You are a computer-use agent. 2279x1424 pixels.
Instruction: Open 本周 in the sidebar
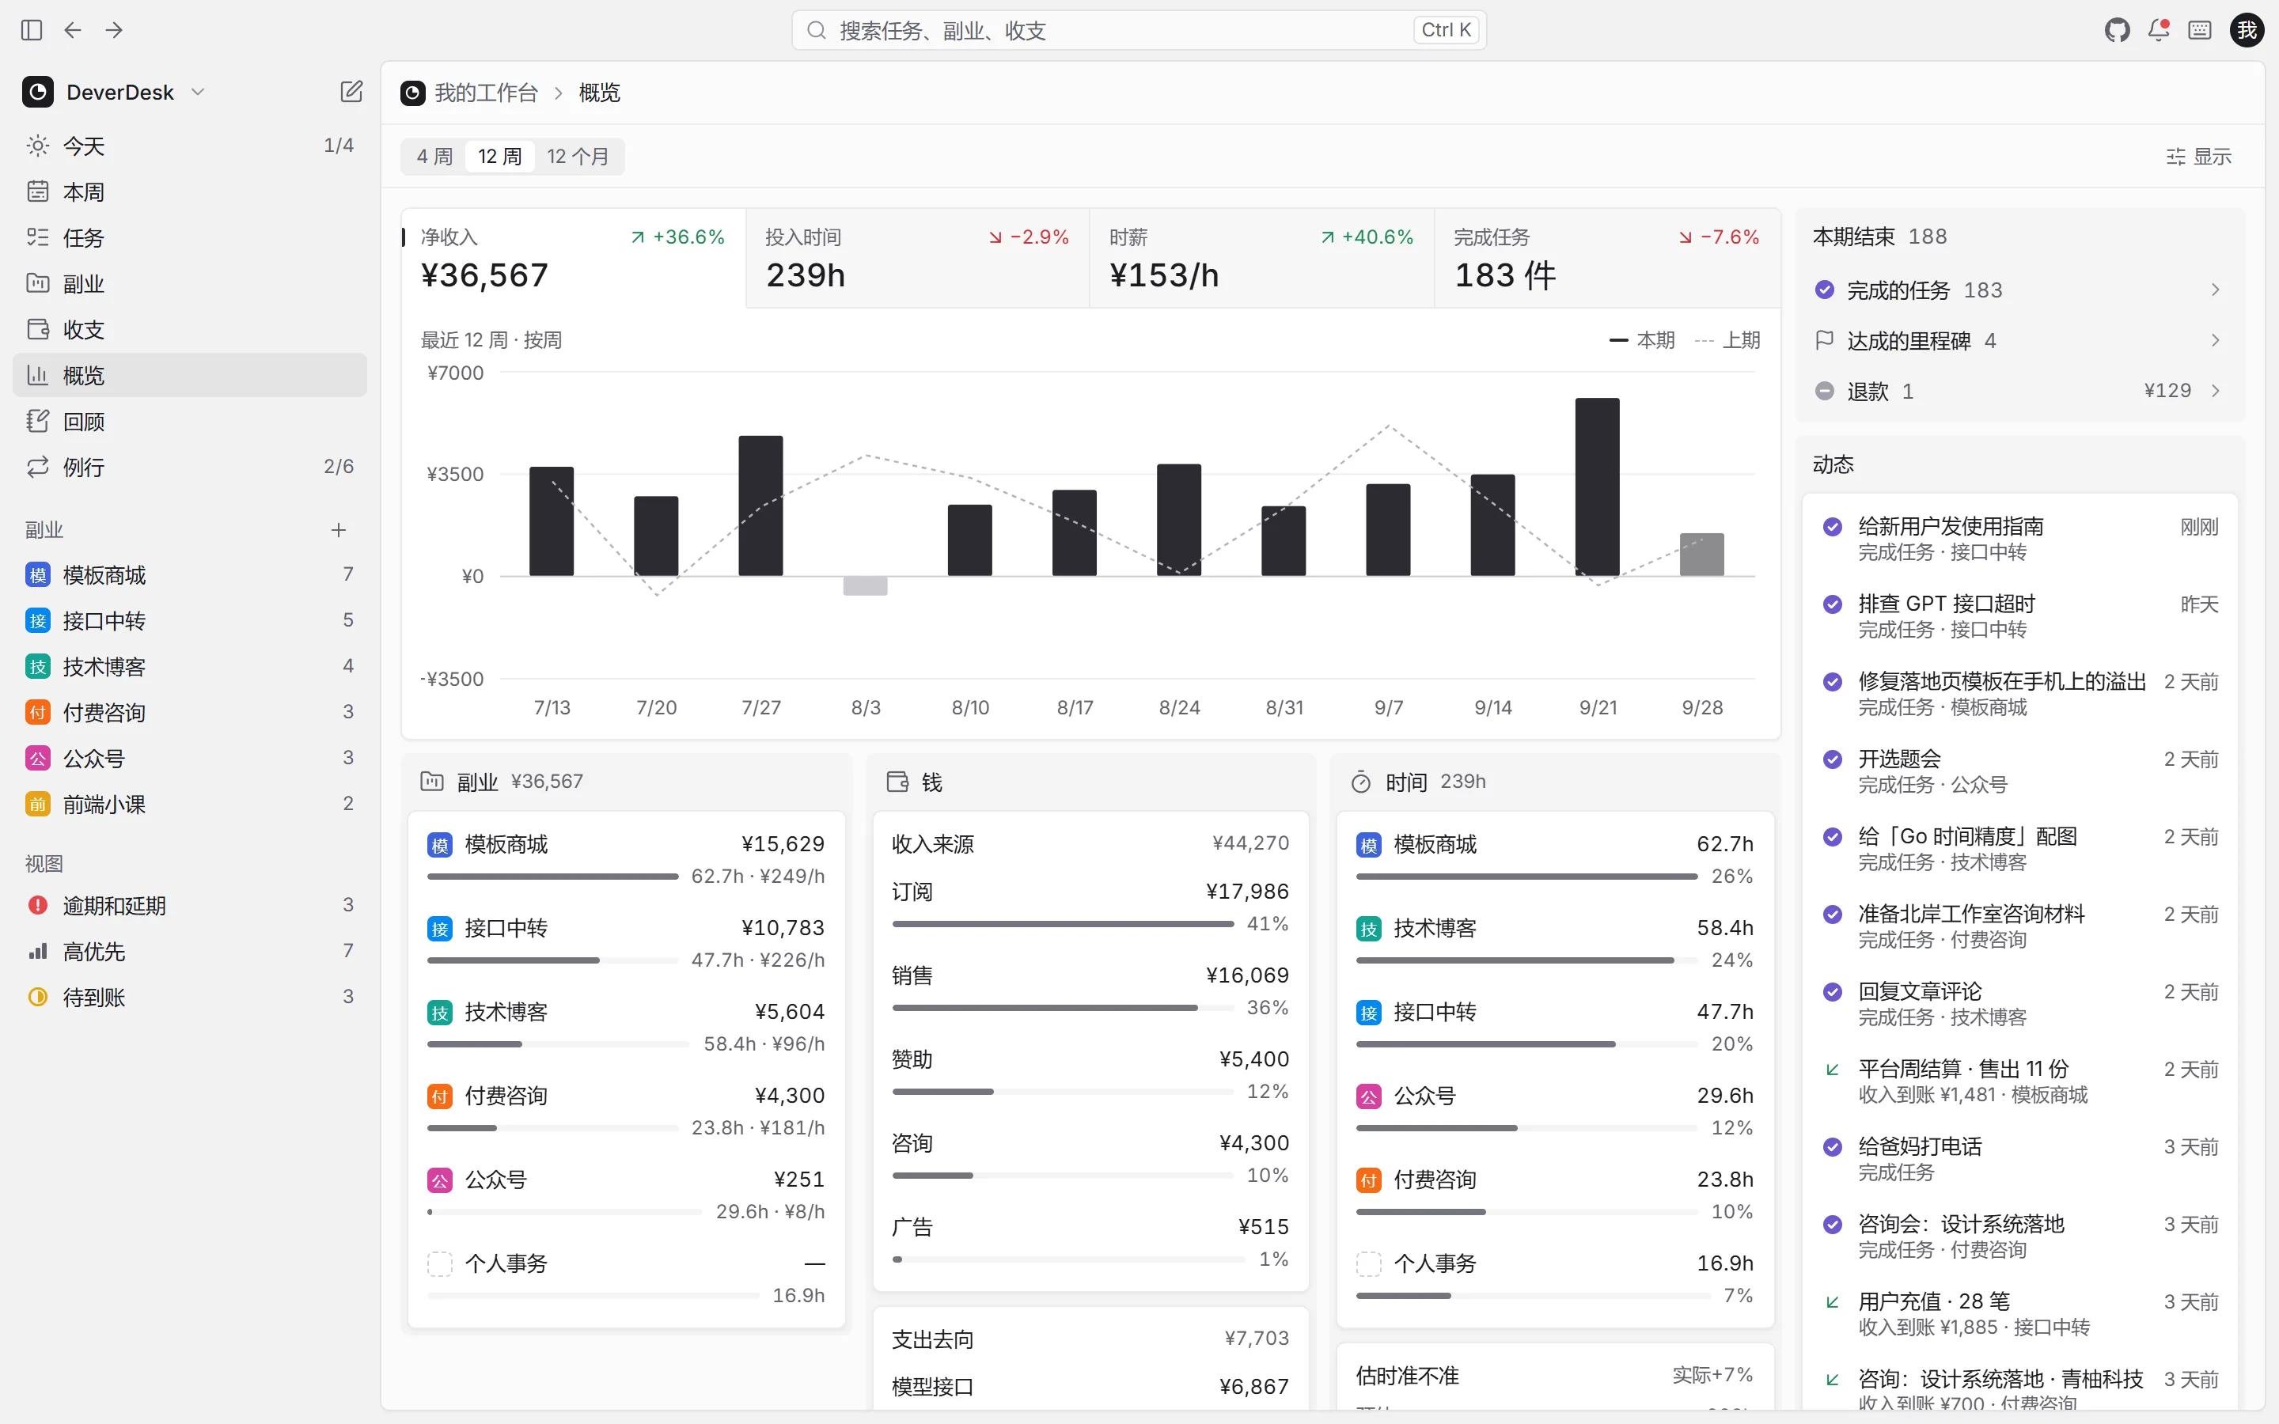(x=189, y=191)
